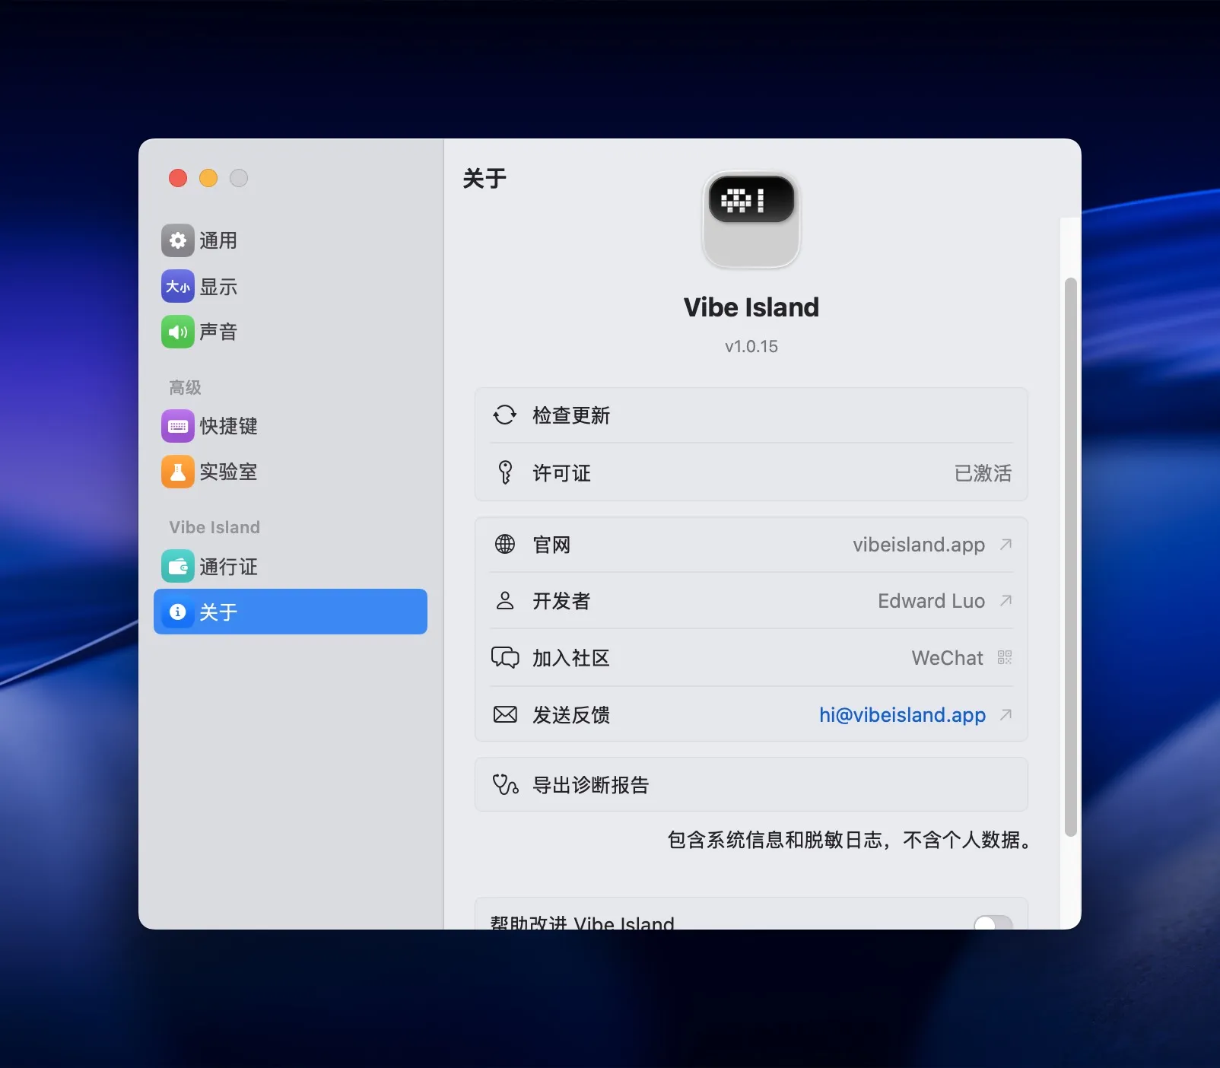Check license status row 已激活
Screen dimensions: 1220x1068
(983, 473)
